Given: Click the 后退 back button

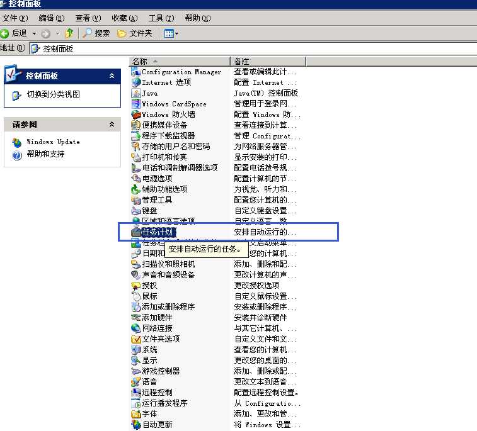Looking at the screenshot, I should point(14,33).
